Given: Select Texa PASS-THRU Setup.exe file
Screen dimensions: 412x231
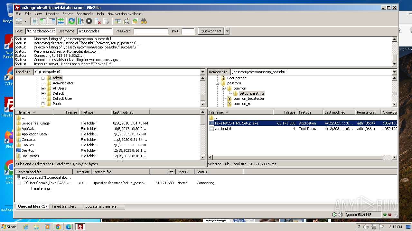Looking at the screenshot, I should coord(236,123).
